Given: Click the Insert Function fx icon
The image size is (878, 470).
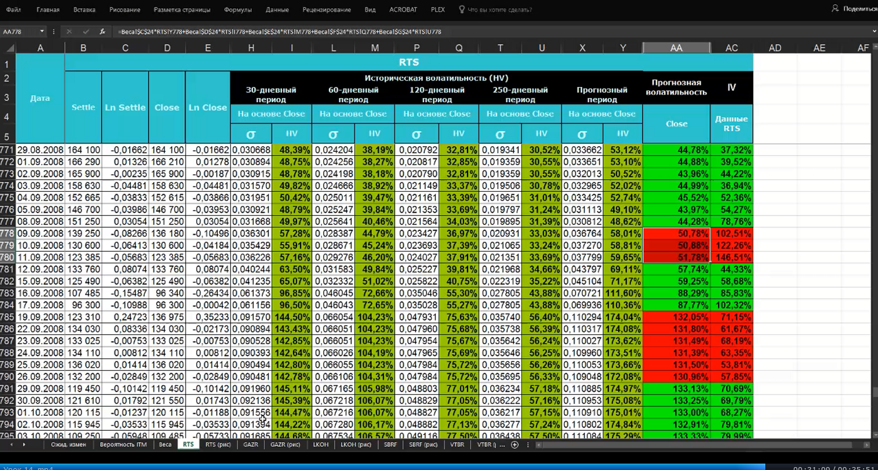Looking at the screenshot, I should click(102, 32).
